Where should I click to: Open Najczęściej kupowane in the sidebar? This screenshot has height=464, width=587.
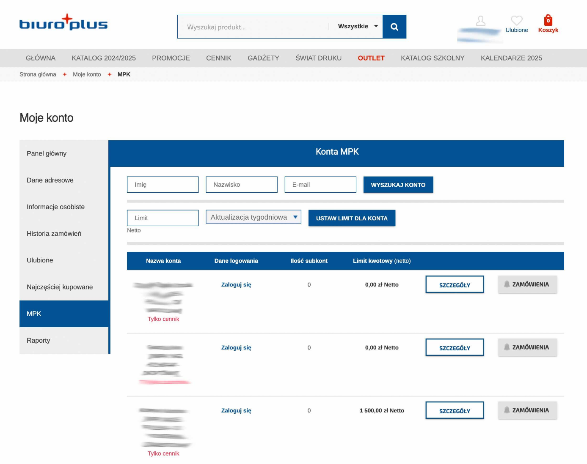pyautogui.click(x=64, y=287)
